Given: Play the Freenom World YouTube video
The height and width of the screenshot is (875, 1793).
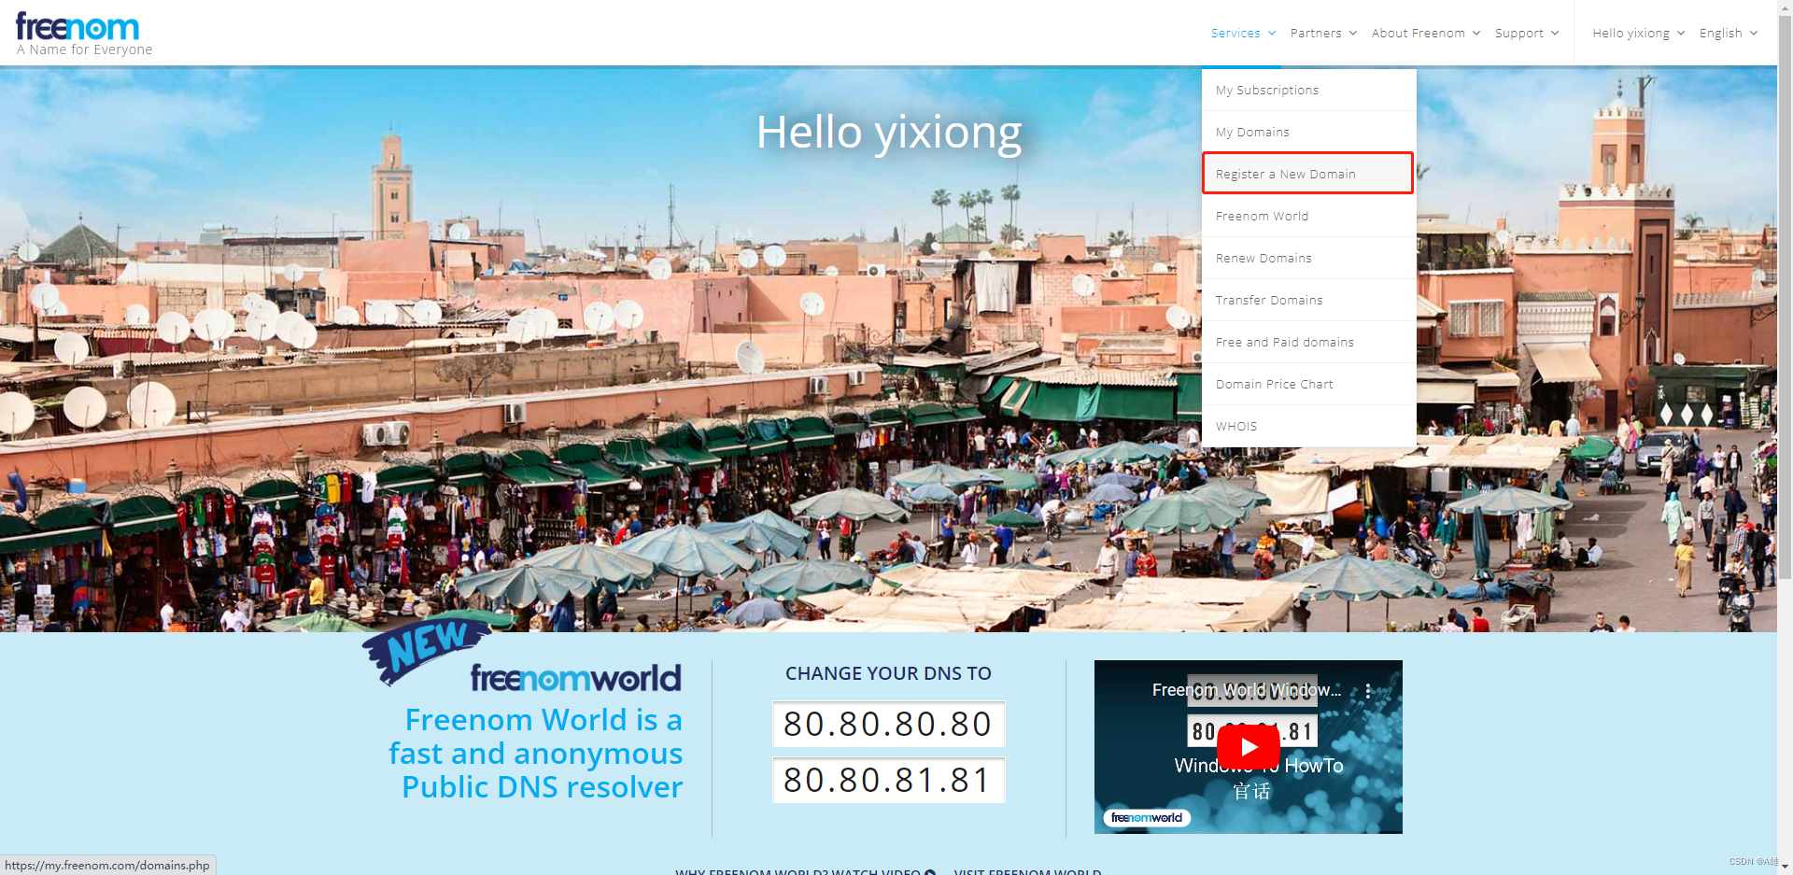Looking at the screenshot, I should [1249, 747].
